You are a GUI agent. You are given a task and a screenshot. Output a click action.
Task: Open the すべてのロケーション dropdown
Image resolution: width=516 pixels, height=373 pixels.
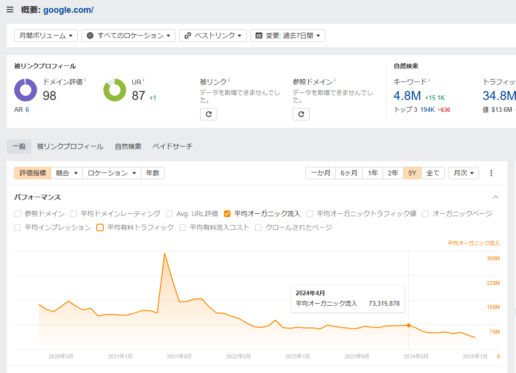[x=129, y=36]
